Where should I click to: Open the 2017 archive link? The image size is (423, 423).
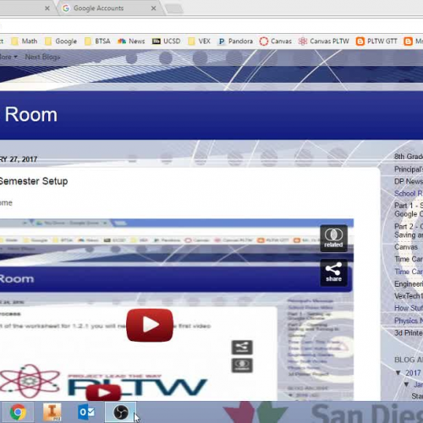[413, 373]
